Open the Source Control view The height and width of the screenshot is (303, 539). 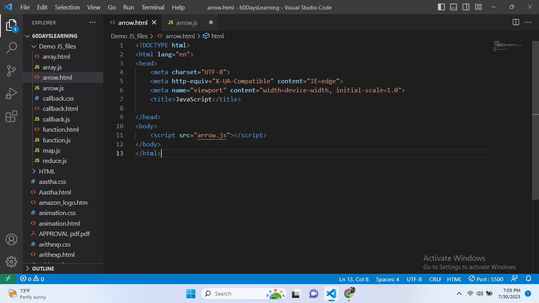tap(11, 70)
